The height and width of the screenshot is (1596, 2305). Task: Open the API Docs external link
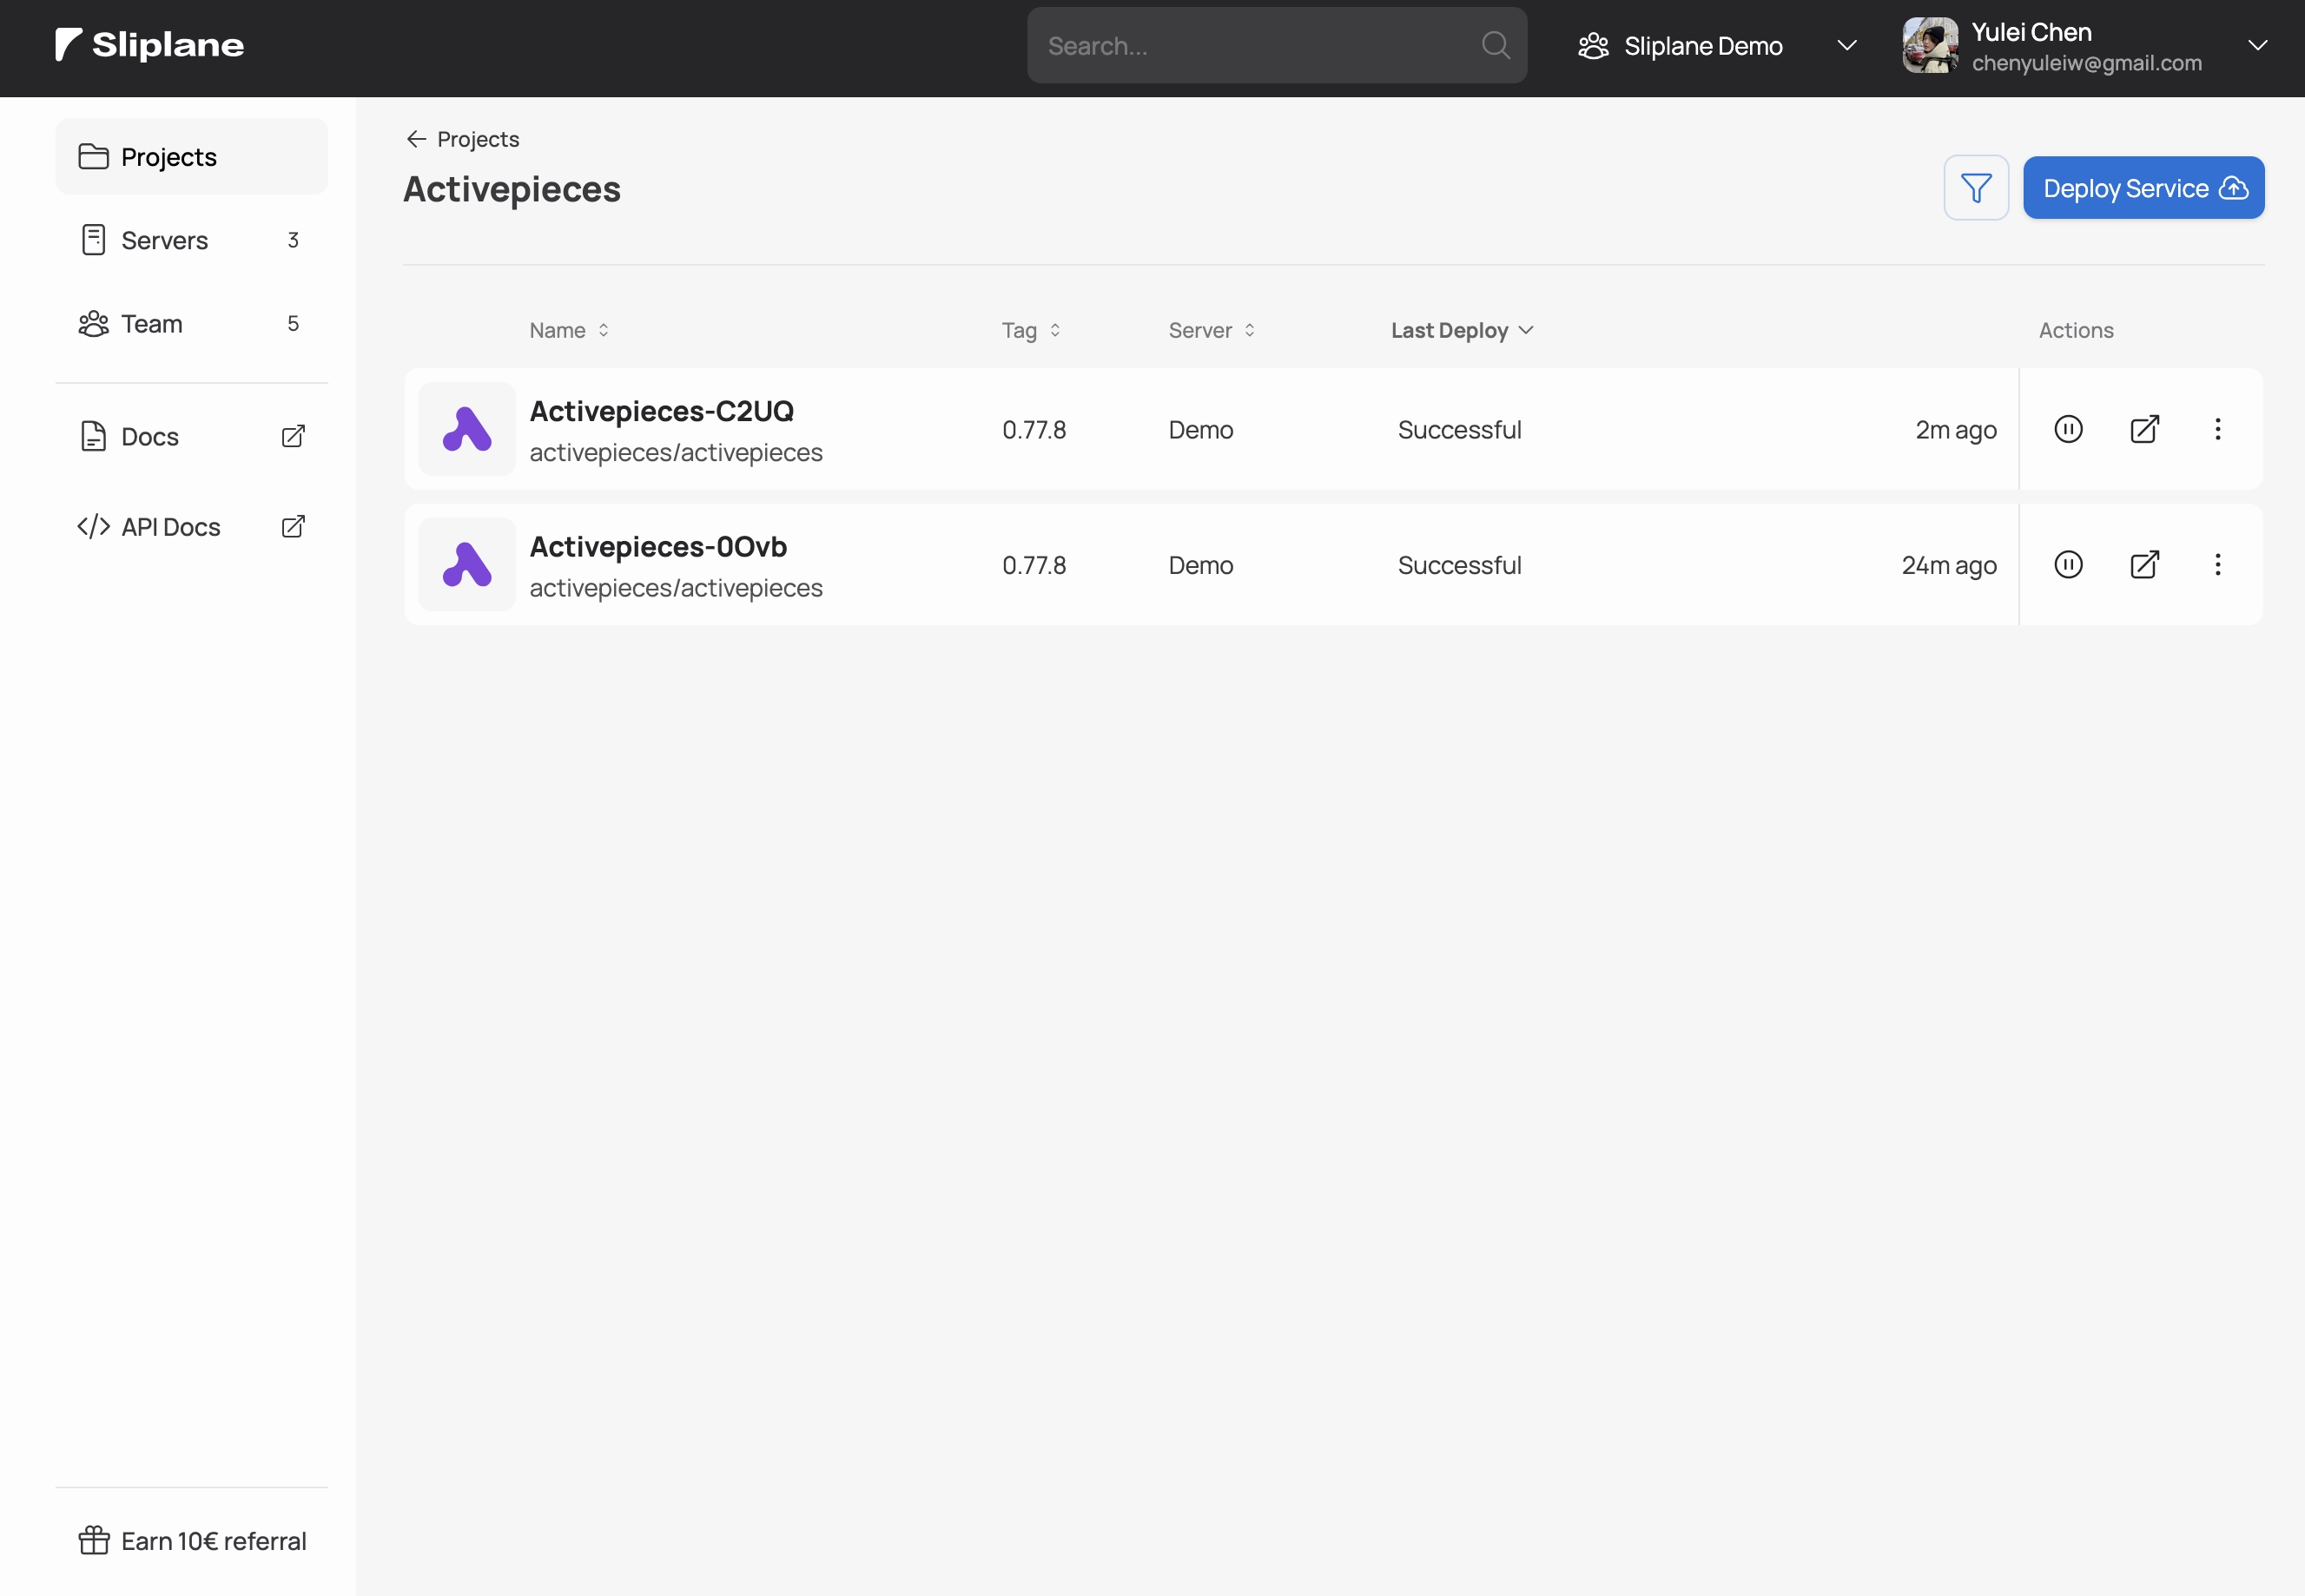click(x=293, y=526)
